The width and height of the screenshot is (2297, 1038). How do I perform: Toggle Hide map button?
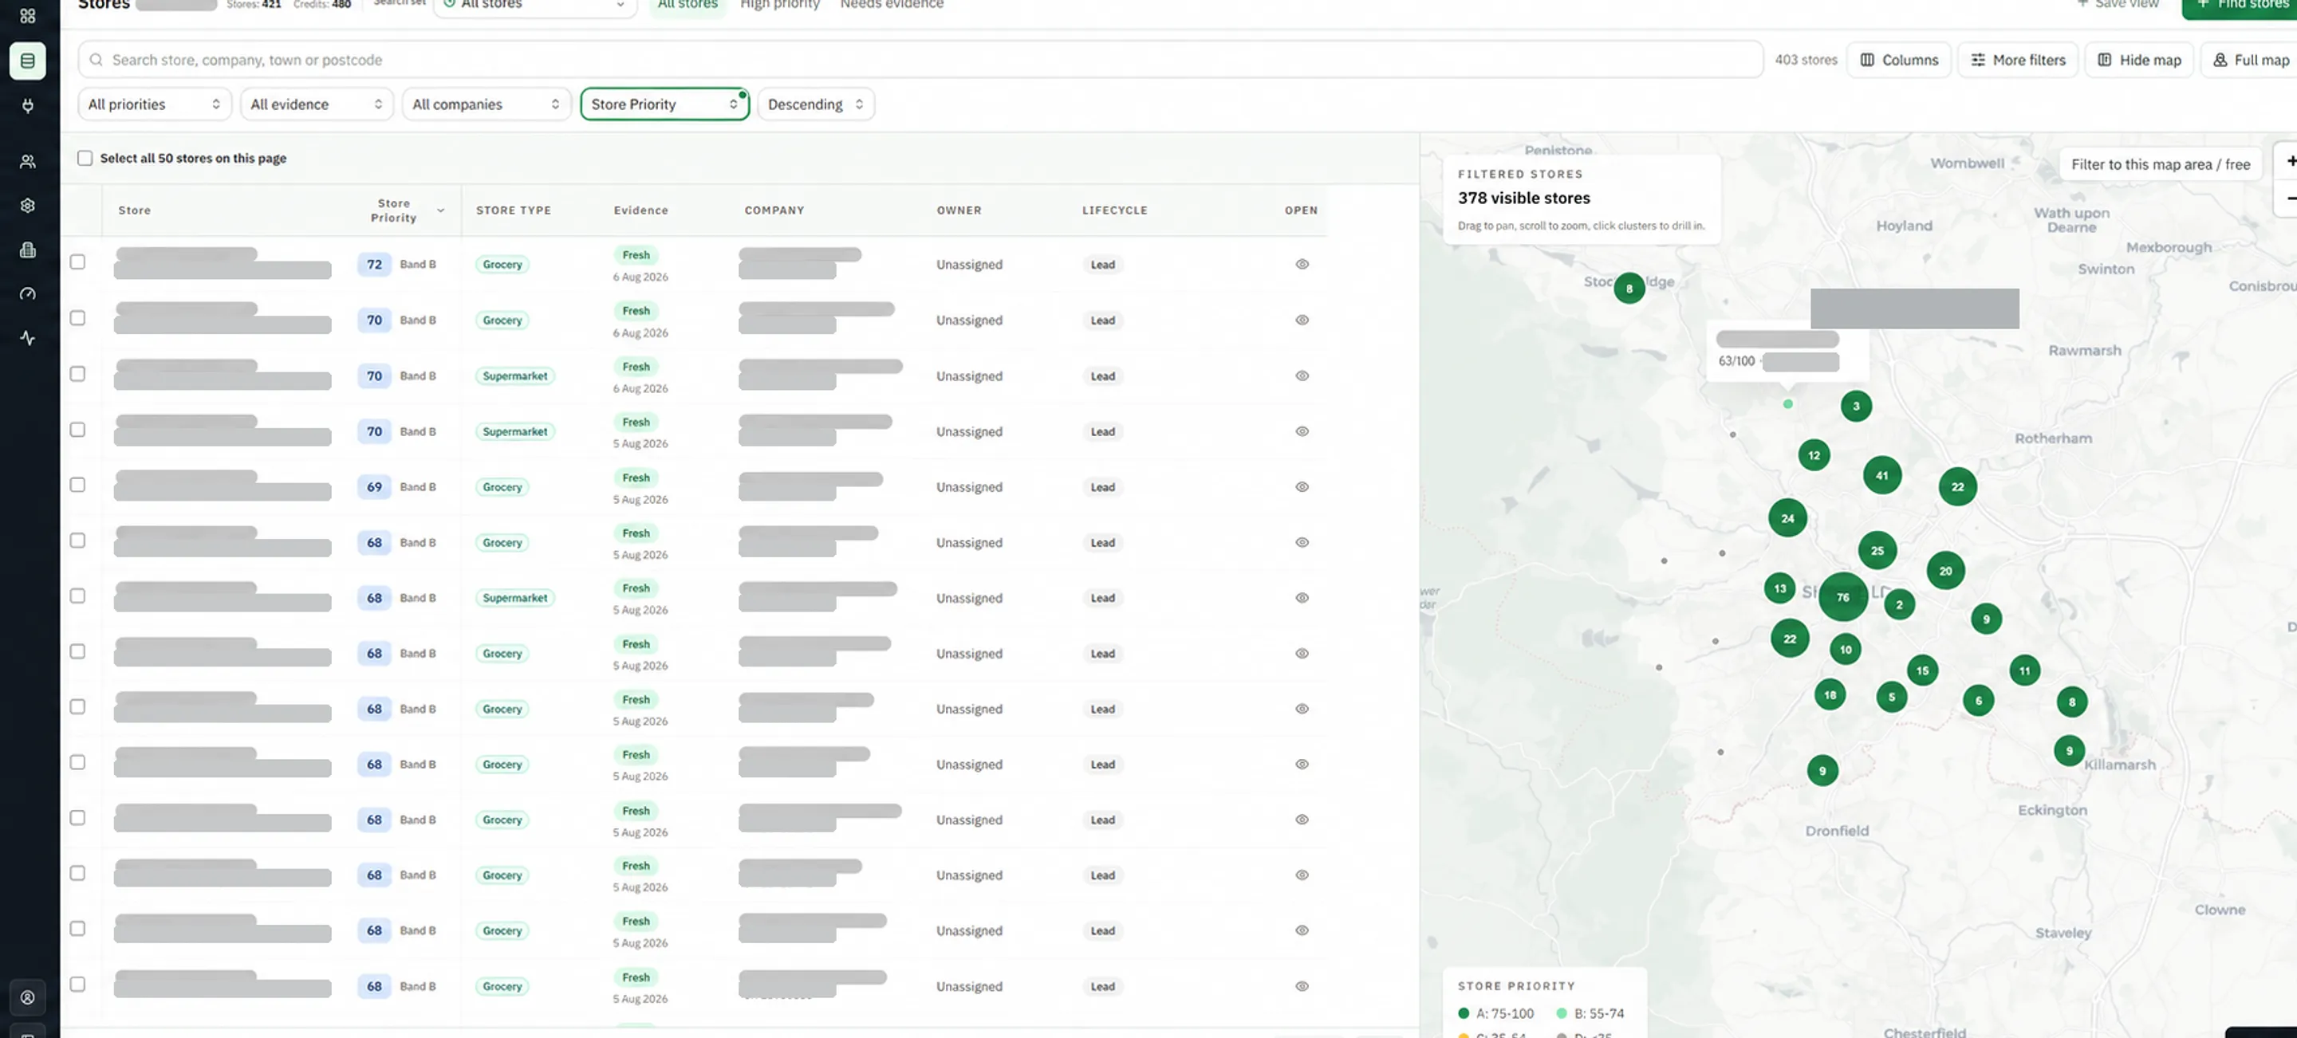(2139, 60)
